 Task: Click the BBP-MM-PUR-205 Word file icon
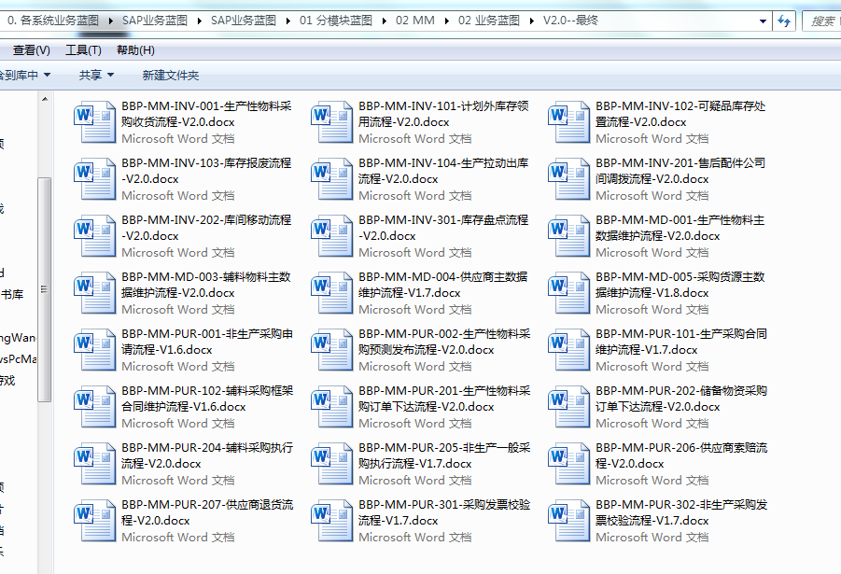click(x=331, y=464)
